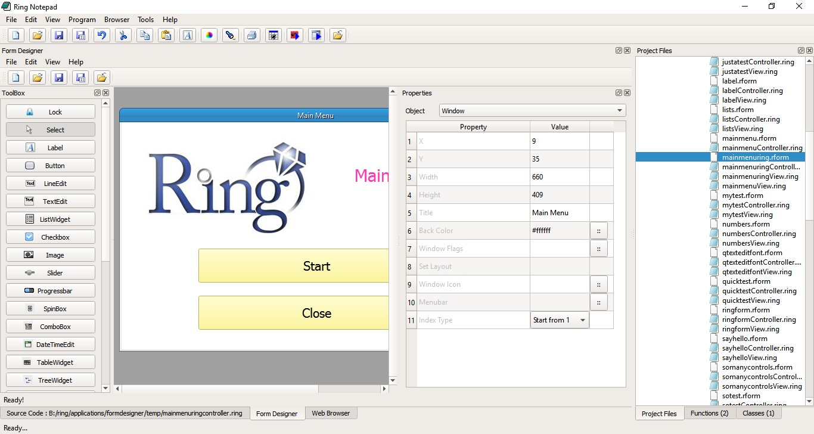Choose the Label control in ToolBox

coord(51,147)
